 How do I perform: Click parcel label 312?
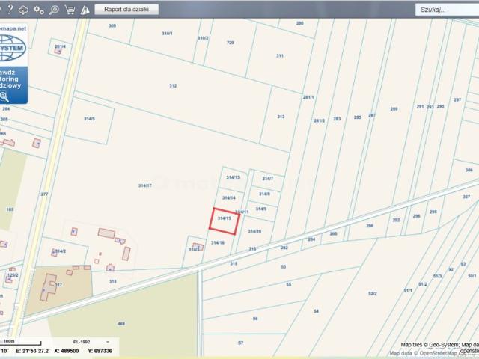(173, 86)
